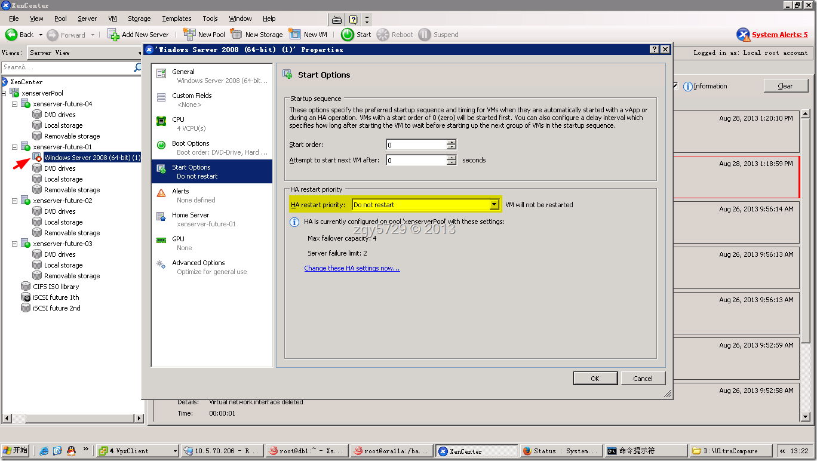Open Custom Fields properties page
The height and width of the screenshot is (461, 817).
[x=211, y=100]
